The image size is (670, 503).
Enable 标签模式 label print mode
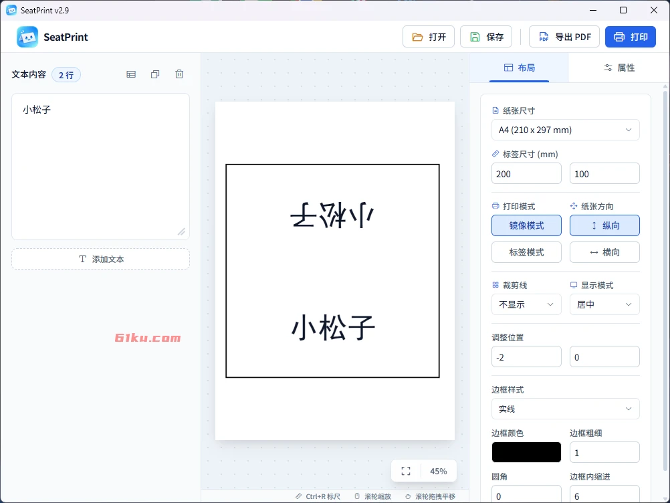pos(526,252)
